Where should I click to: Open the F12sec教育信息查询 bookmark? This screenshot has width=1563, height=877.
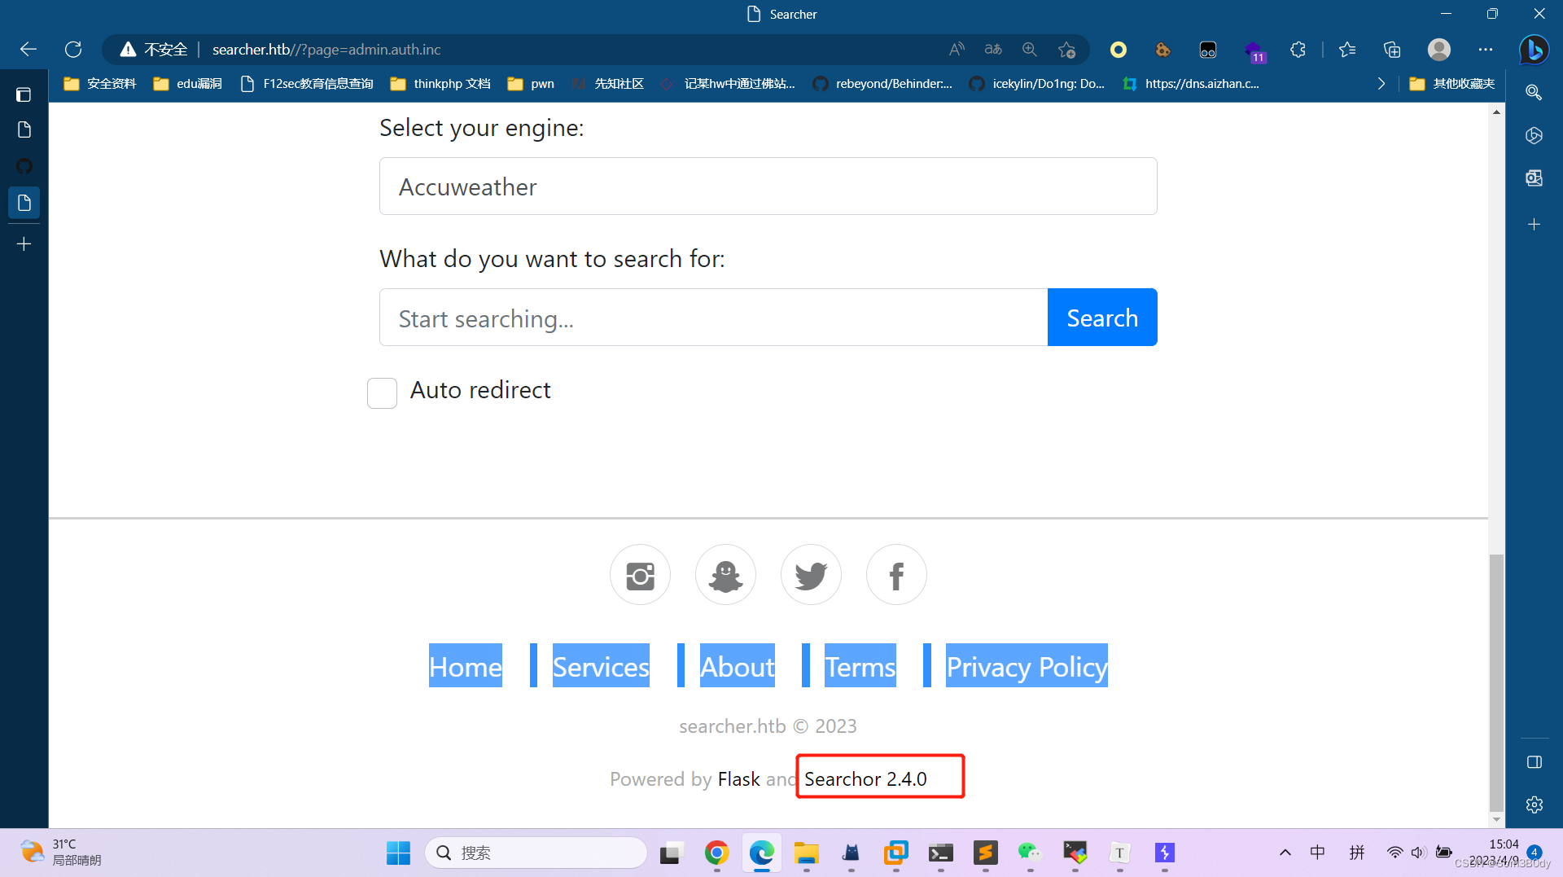308,84
